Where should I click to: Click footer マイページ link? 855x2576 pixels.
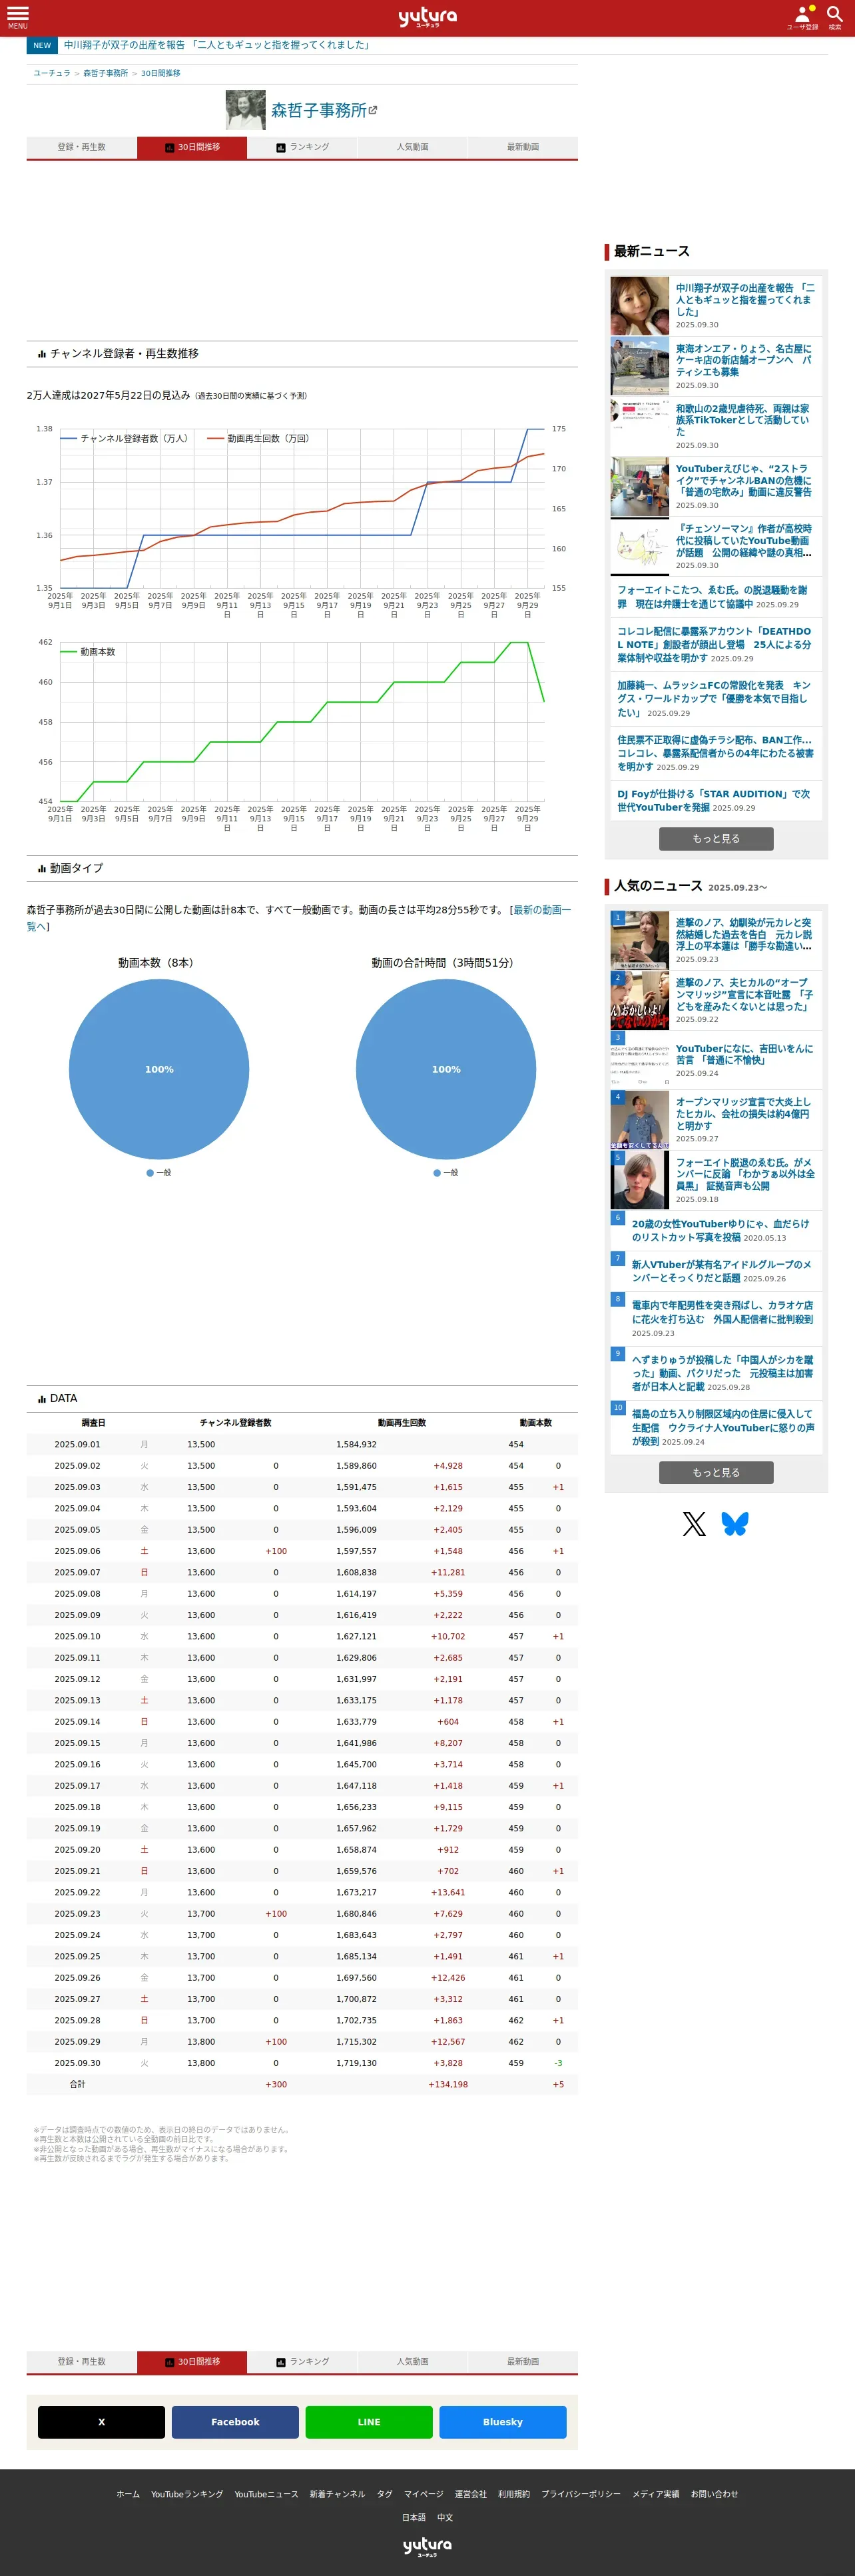(x=424, y=2494)
